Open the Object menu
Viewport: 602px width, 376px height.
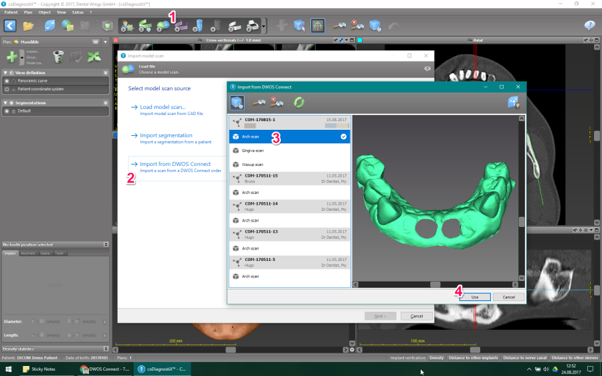pyautogui.click(x=44, y=12)
